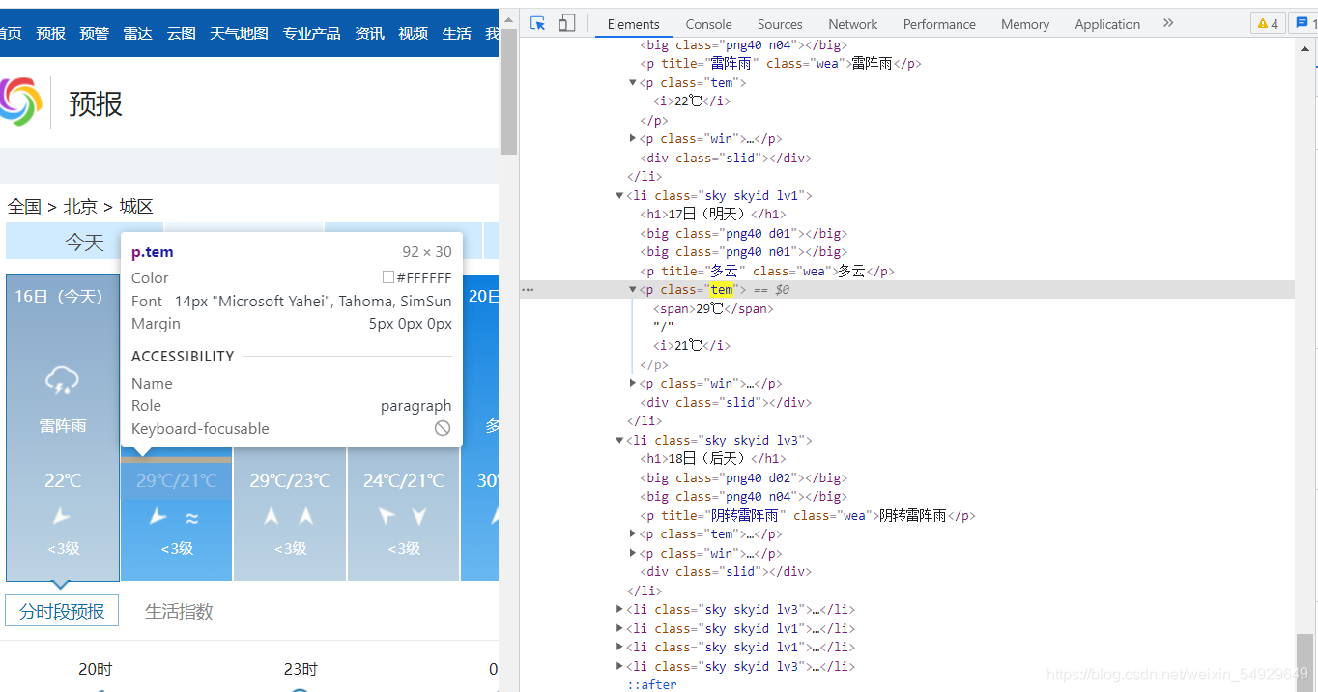Select the p title 多云 wea line
The width and height of the screenshot is (1318, 692).
pos(767,272)
